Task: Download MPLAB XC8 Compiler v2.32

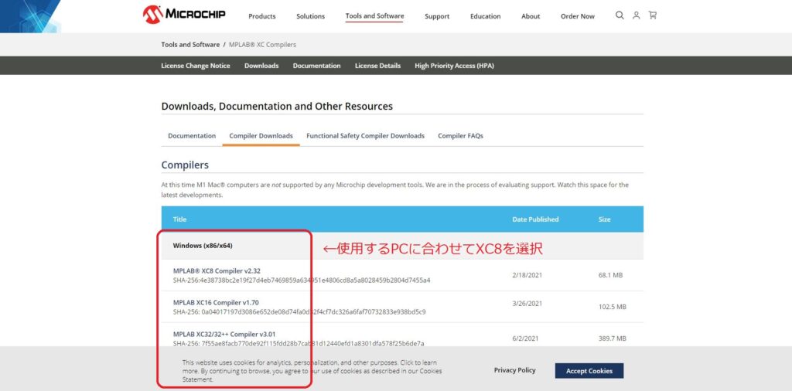Action: [x=217, y=271]
